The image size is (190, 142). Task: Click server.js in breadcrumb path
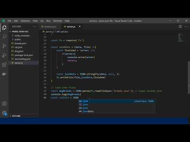click(x=49, y=32)
